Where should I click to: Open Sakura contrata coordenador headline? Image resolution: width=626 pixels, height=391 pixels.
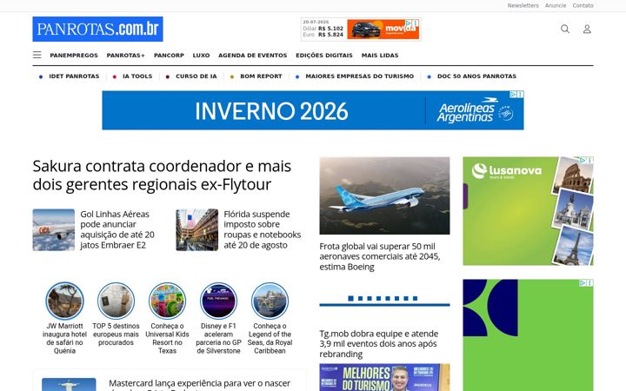[x=162, y=176]
